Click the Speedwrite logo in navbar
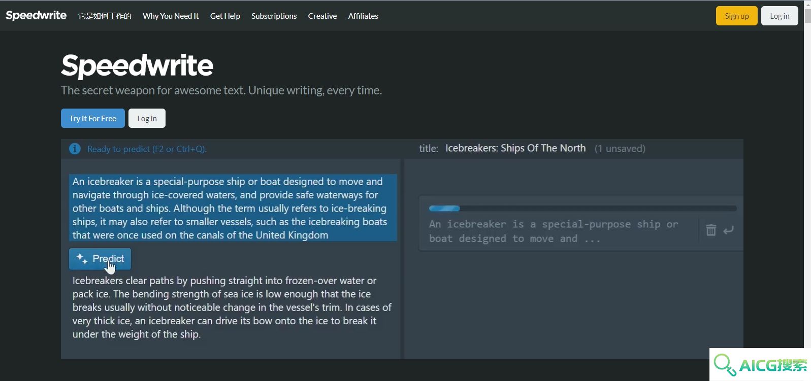The height and width of the screenshot is (381, 811). pos(36,15)
